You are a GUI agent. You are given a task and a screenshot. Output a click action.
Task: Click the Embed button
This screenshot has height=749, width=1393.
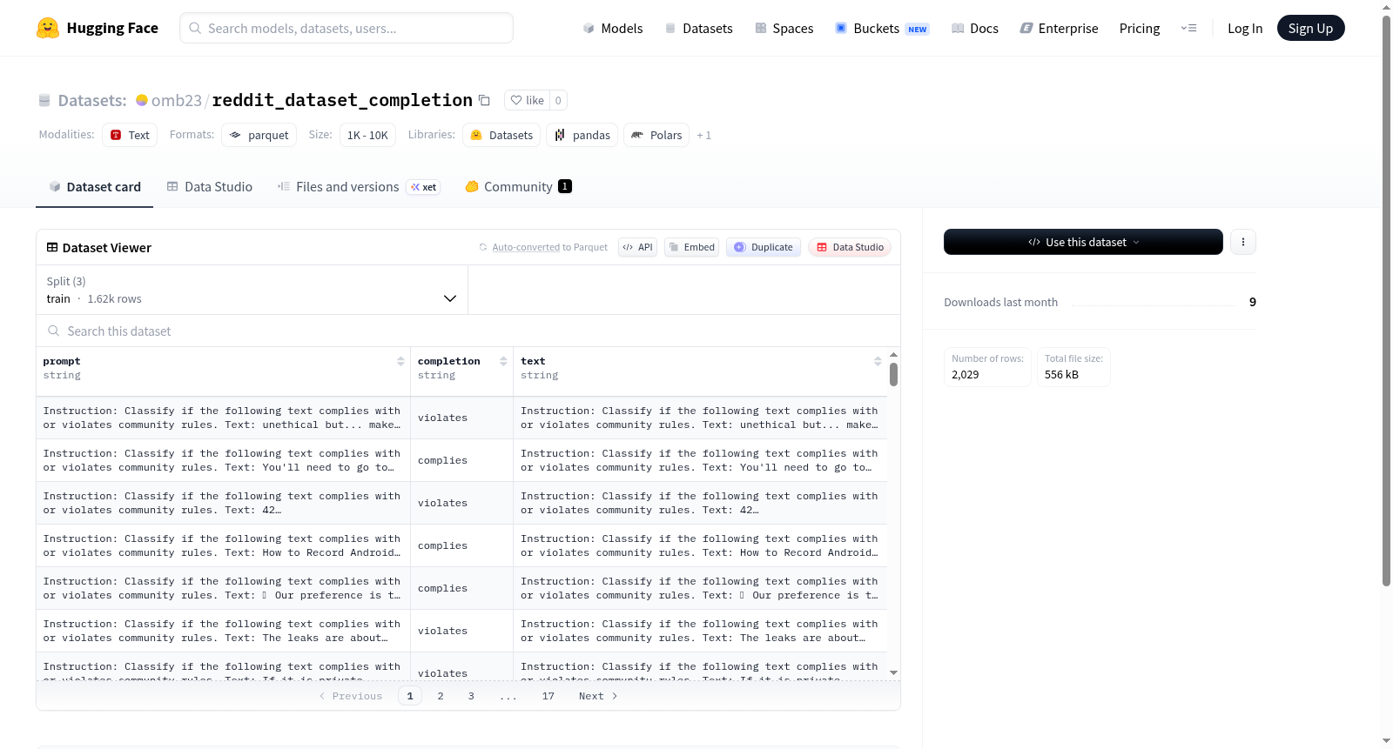[691, 247]
